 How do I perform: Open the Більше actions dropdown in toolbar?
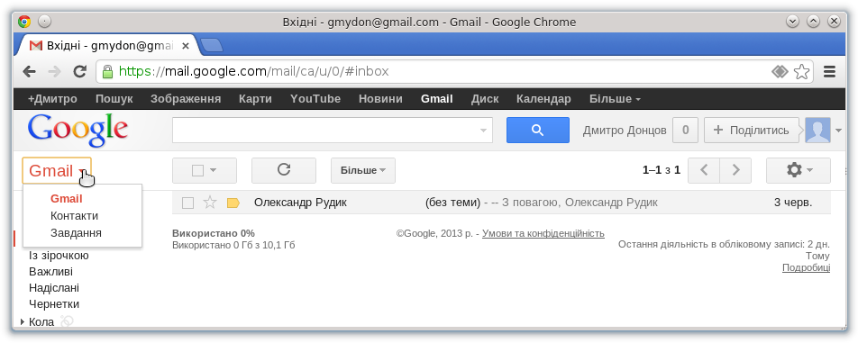(363, 170)
